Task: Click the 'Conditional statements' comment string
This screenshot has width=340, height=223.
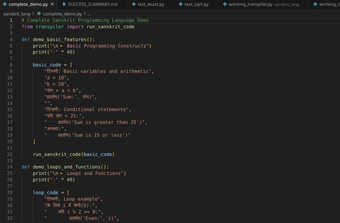Action: click(x=87, y=109)
